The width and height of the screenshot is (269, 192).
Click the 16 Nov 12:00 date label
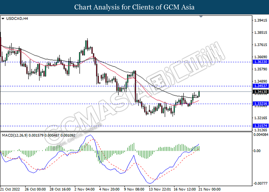185,189
